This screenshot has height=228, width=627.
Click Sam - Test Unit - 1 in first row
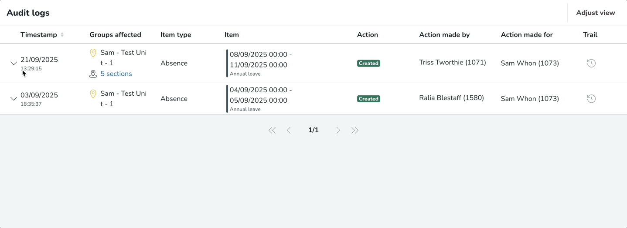tap(123, 58)
